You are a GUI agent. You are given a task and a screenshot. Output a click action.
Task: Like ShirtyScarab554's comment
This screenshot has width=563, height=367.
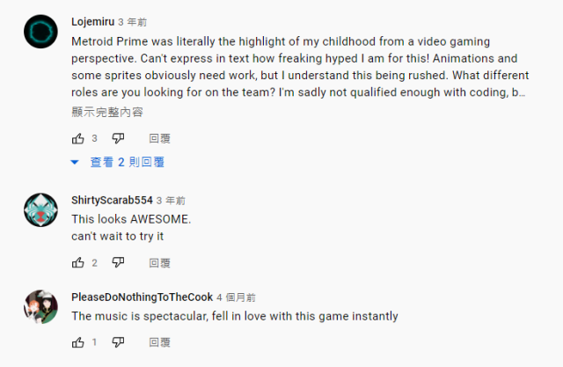pyautogui.click(x=78, y=262)
